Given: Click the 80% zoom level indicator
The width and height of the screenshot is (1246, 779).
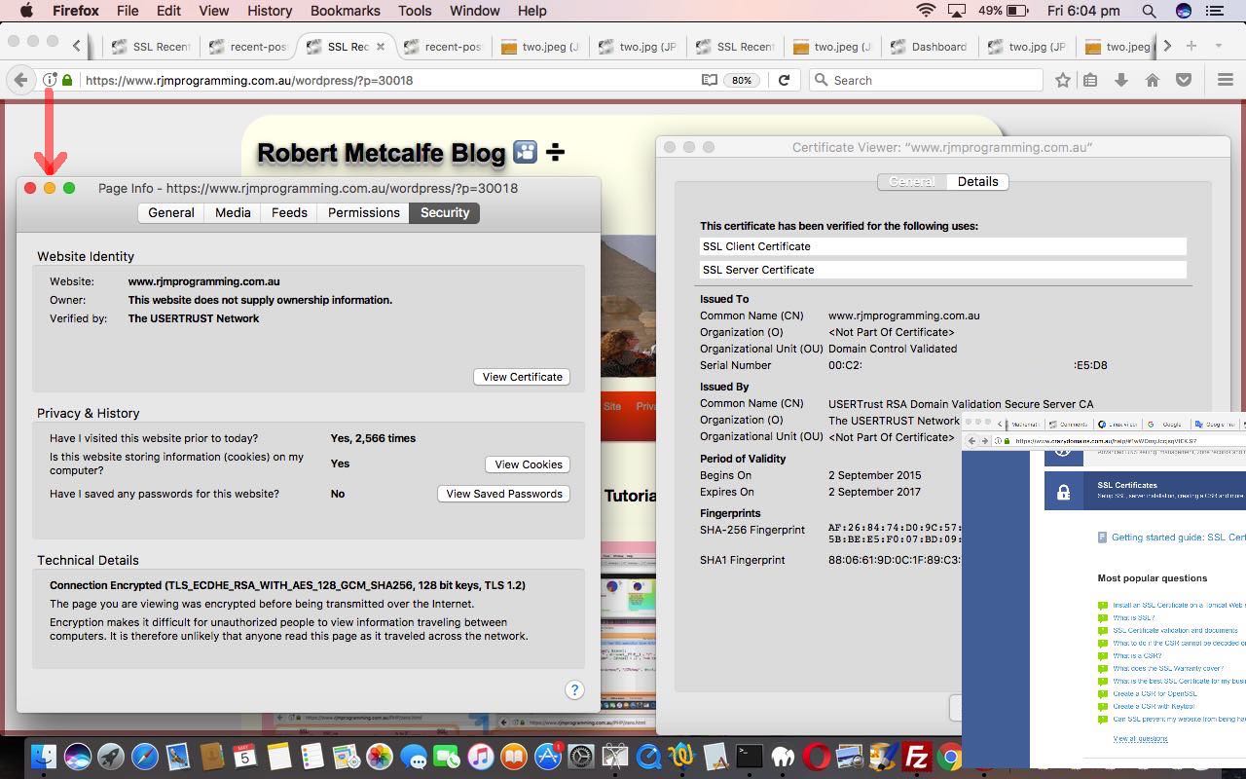Looking at the screenshot, I should click(x=742, y=80).
